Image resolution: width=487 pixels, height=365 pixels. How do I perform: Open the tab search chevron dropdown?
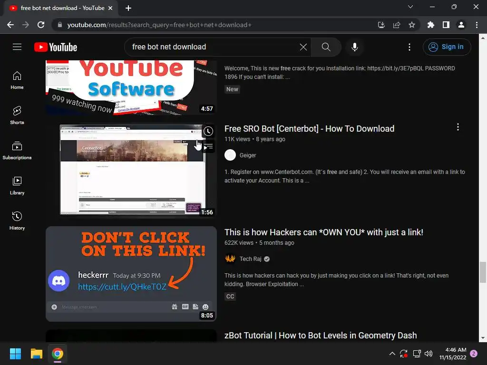[410, 7]
